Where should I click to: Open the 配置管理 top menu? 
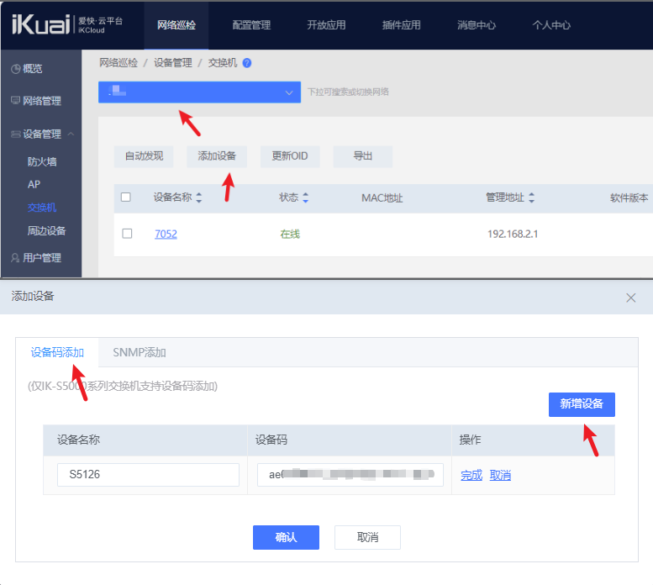tap(251, 25)
